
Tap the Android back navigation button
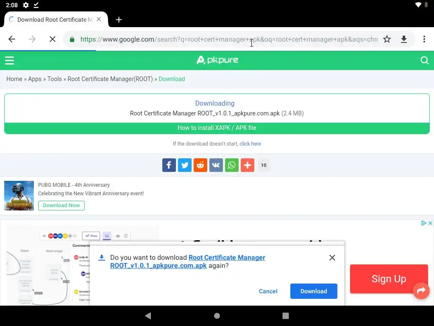pos(148,316)
